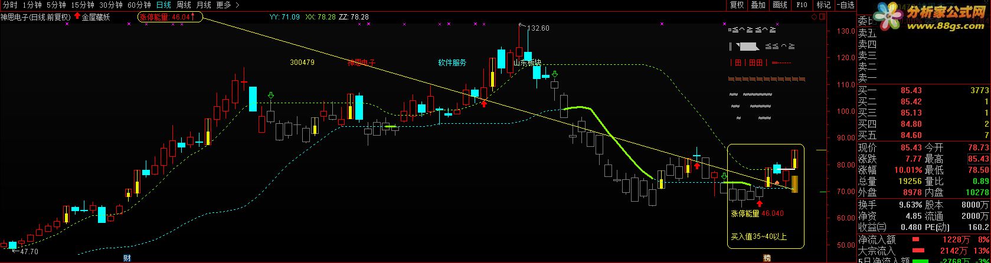Viewport: 991px width, 263px height.
Task: Select the 日线 daily chart tab
Action: coord(163,5)
